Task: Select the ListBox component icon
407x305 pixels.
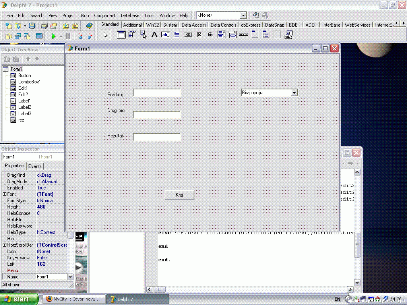Action: point(221,35)
